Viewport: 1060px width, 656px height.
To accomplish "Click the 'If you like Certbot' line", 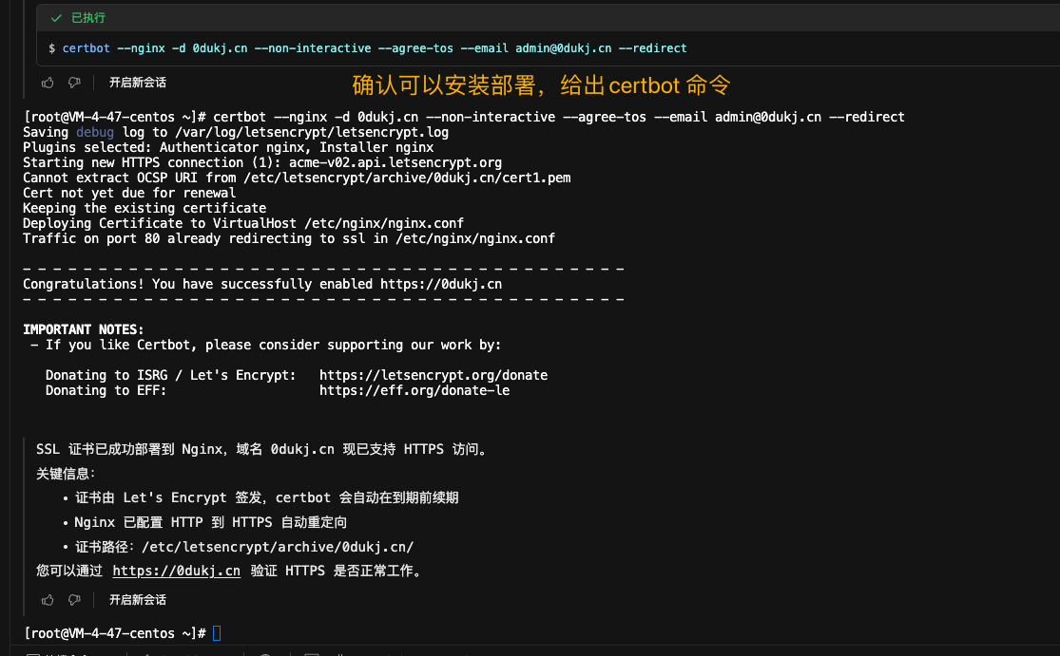I will pos(265,345).
